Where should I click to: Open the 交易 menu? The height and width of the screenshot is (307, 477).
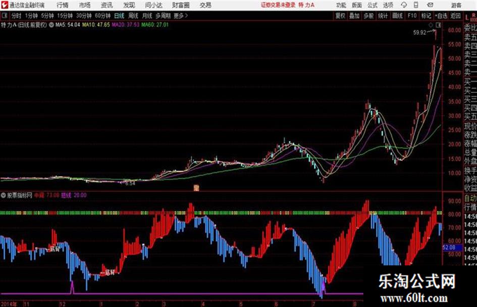[205, 5]
